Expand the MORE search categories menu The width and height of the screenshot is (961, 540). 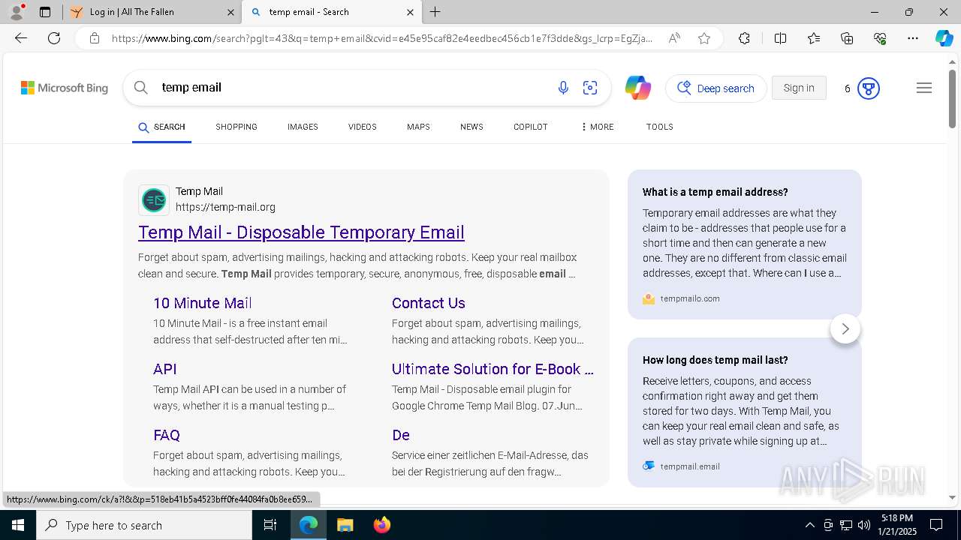597,127
